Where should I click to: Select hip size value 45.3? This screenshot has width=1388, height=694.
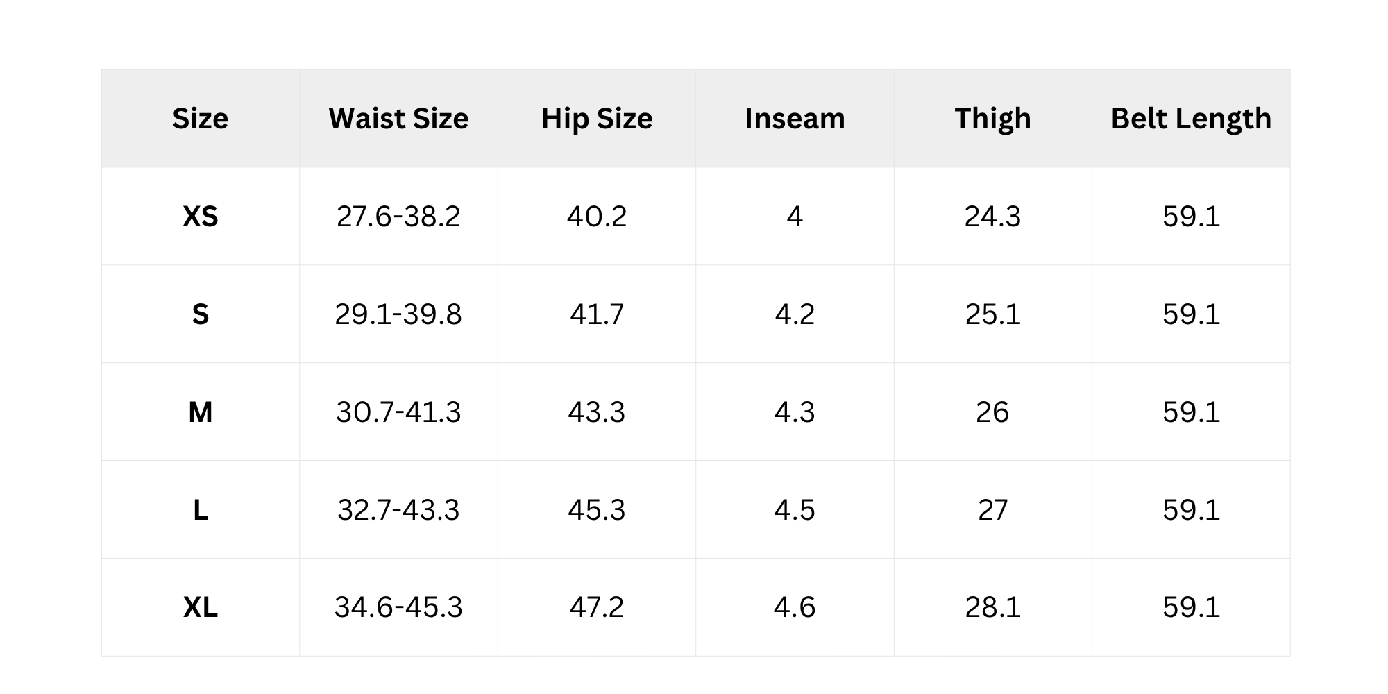coord(597,510)
